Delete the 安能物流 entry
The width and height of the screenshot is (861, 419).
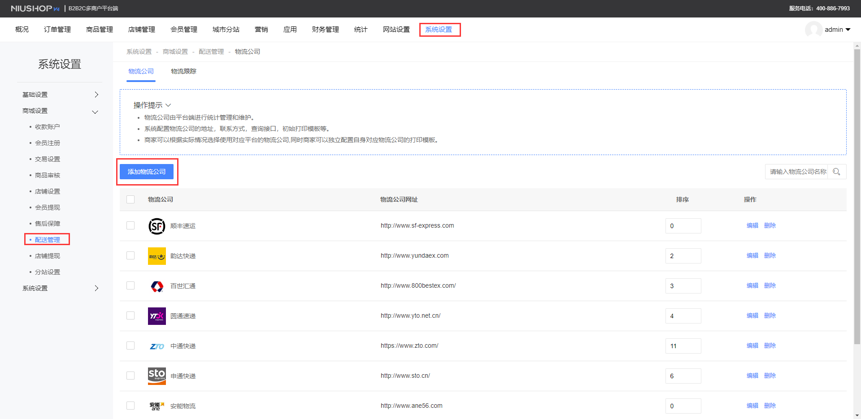770,406
